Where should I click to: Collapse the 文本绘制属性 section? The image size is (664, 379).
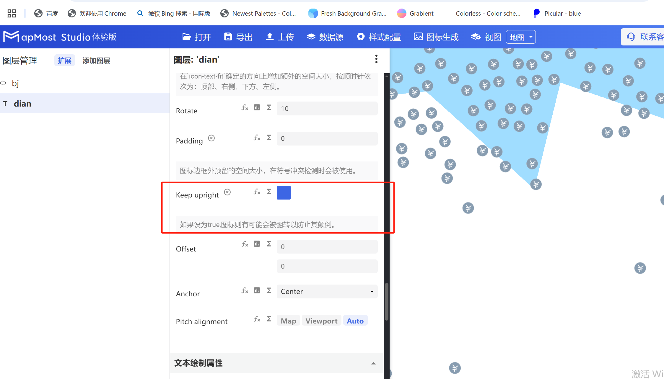coord(373,363)
